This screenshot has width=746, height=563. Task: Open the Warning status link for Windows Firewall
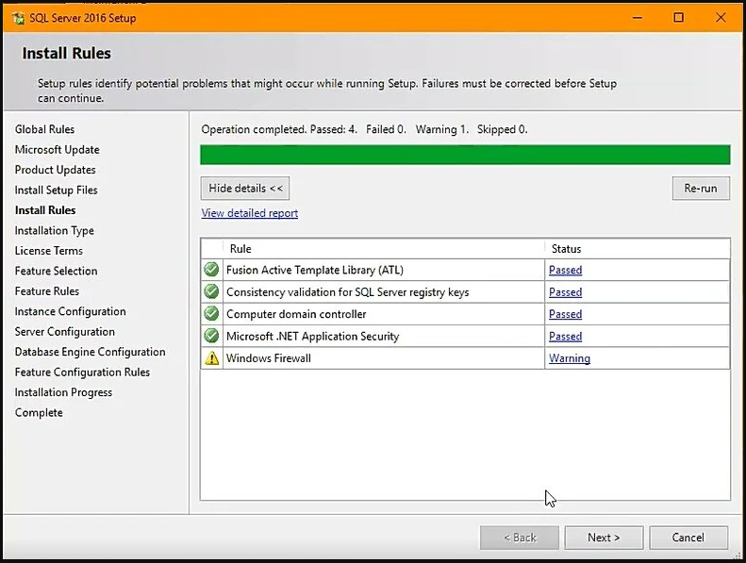(x=570, y=358)
